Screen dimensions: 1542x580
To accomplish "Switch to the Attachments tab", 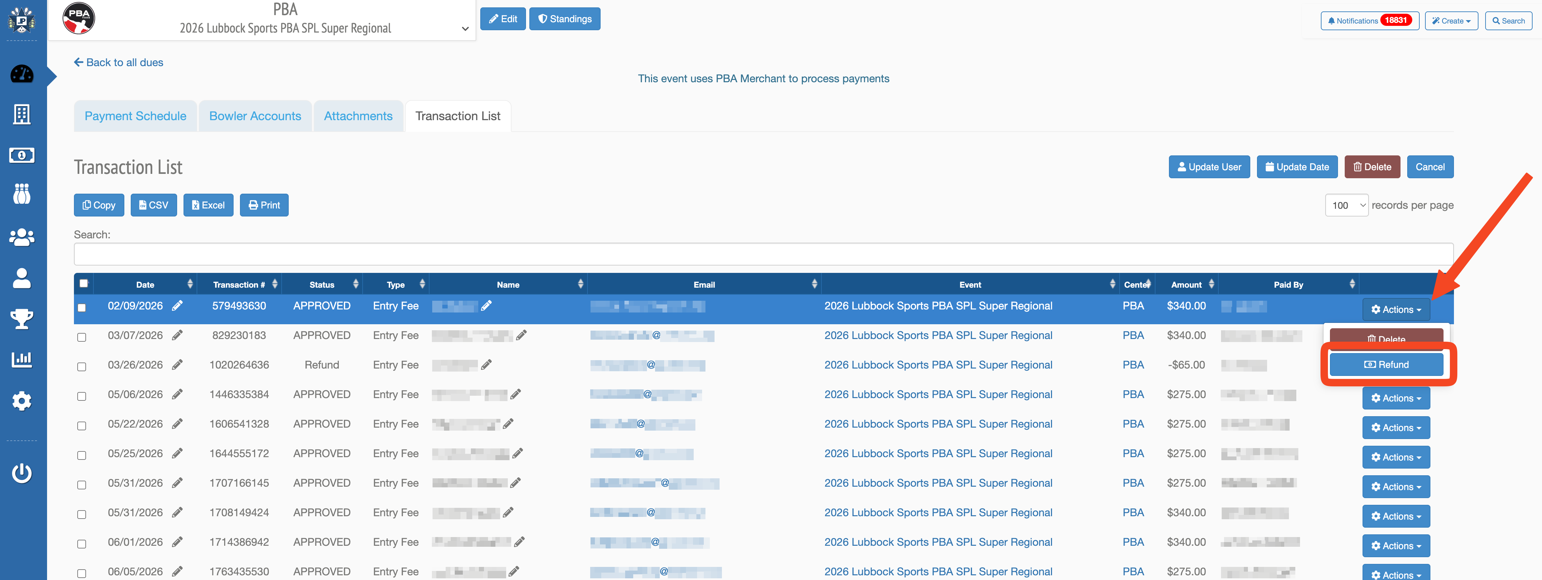I will click(358, 116).
